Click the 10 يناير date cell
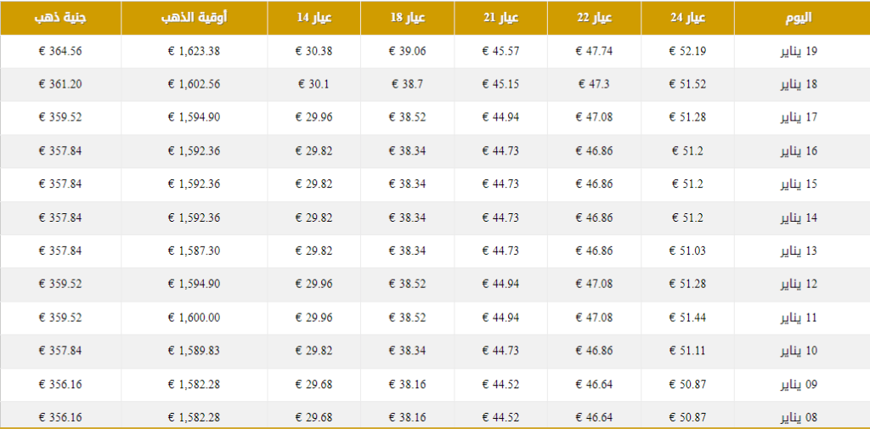The width and height of the screenshot is (870, 429). point(799,351)
